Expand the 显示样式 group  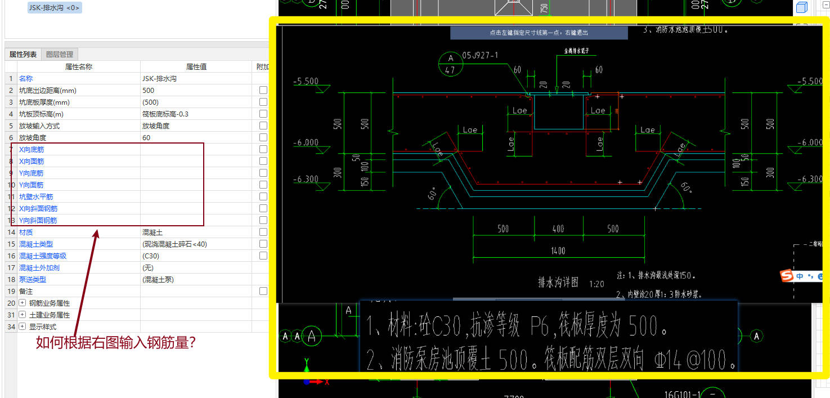click(23, 327)
